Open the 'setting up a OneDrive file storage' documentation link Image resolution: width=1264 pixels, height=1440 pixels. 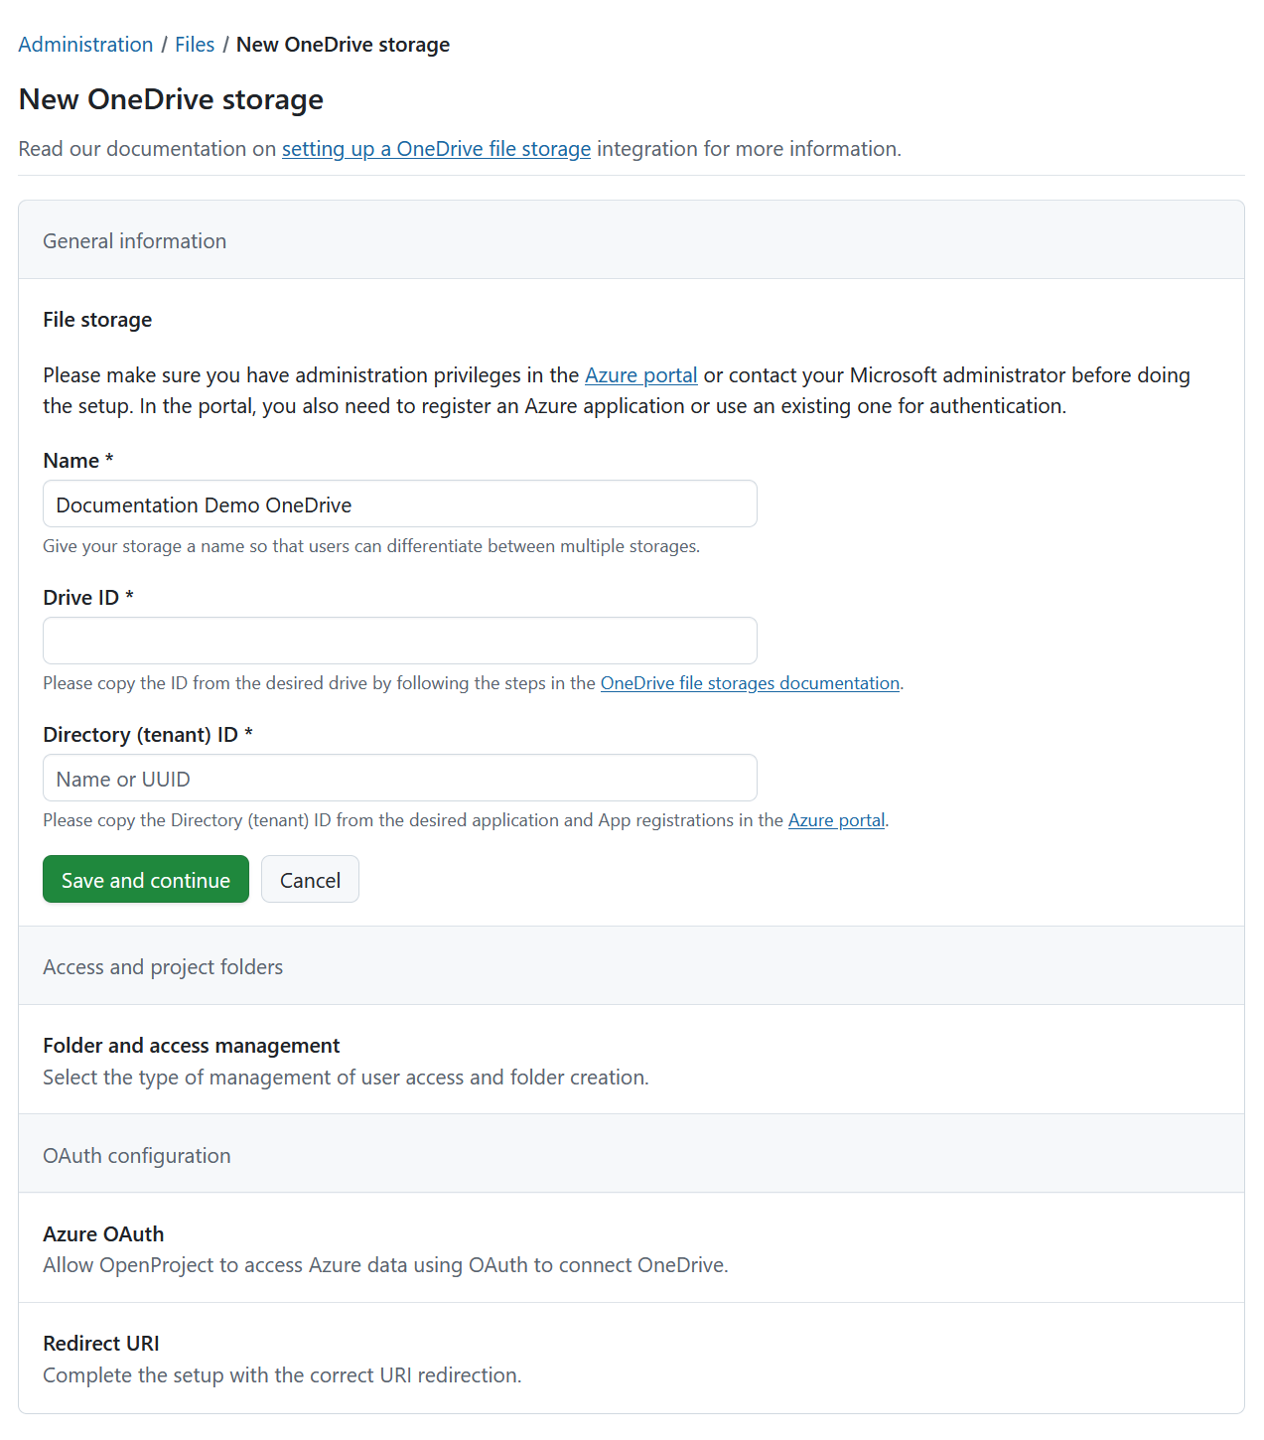pos(436,149)
